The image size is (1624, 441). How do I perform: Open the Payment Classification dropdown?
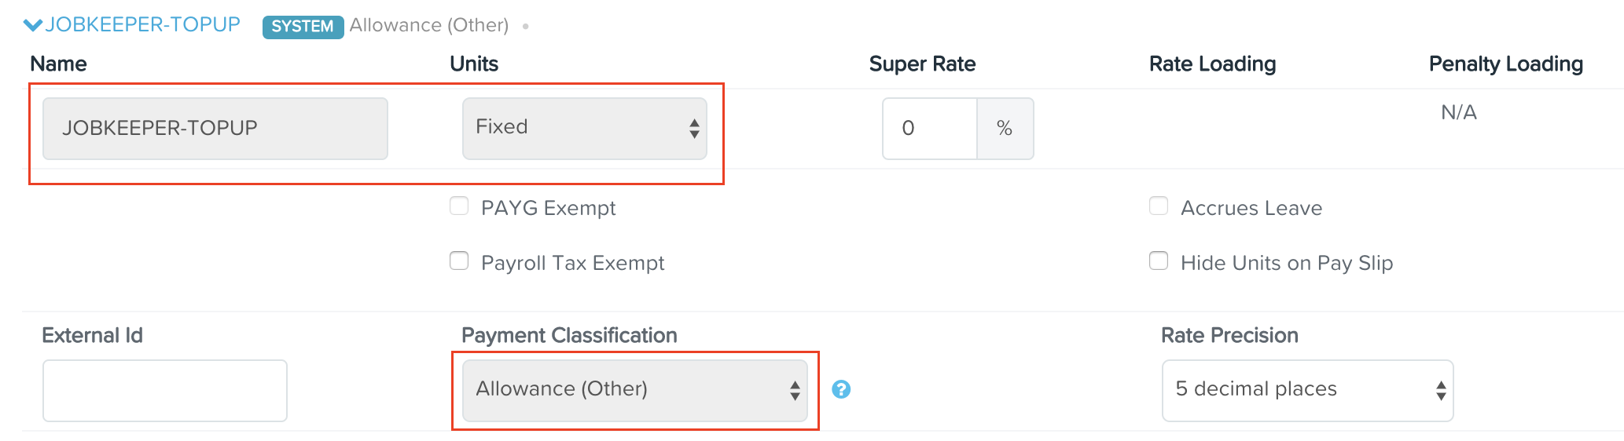(x=635, y=391)
